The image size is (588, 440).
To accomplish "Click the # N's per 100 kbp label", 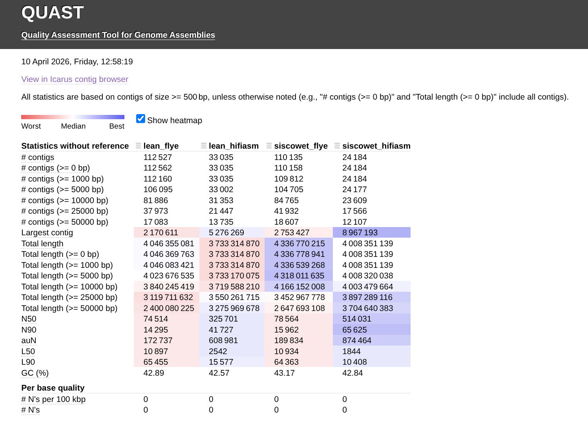I will tap(53, 400).
